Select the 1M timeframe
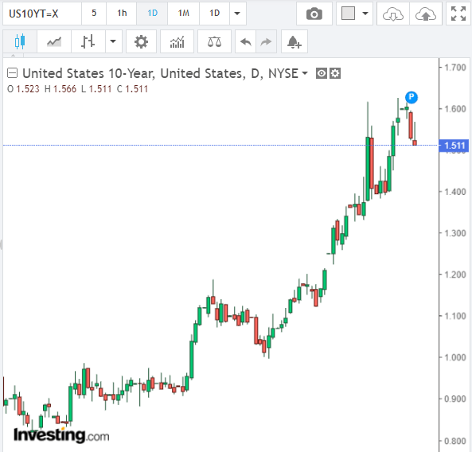 [x=183, y=14]
